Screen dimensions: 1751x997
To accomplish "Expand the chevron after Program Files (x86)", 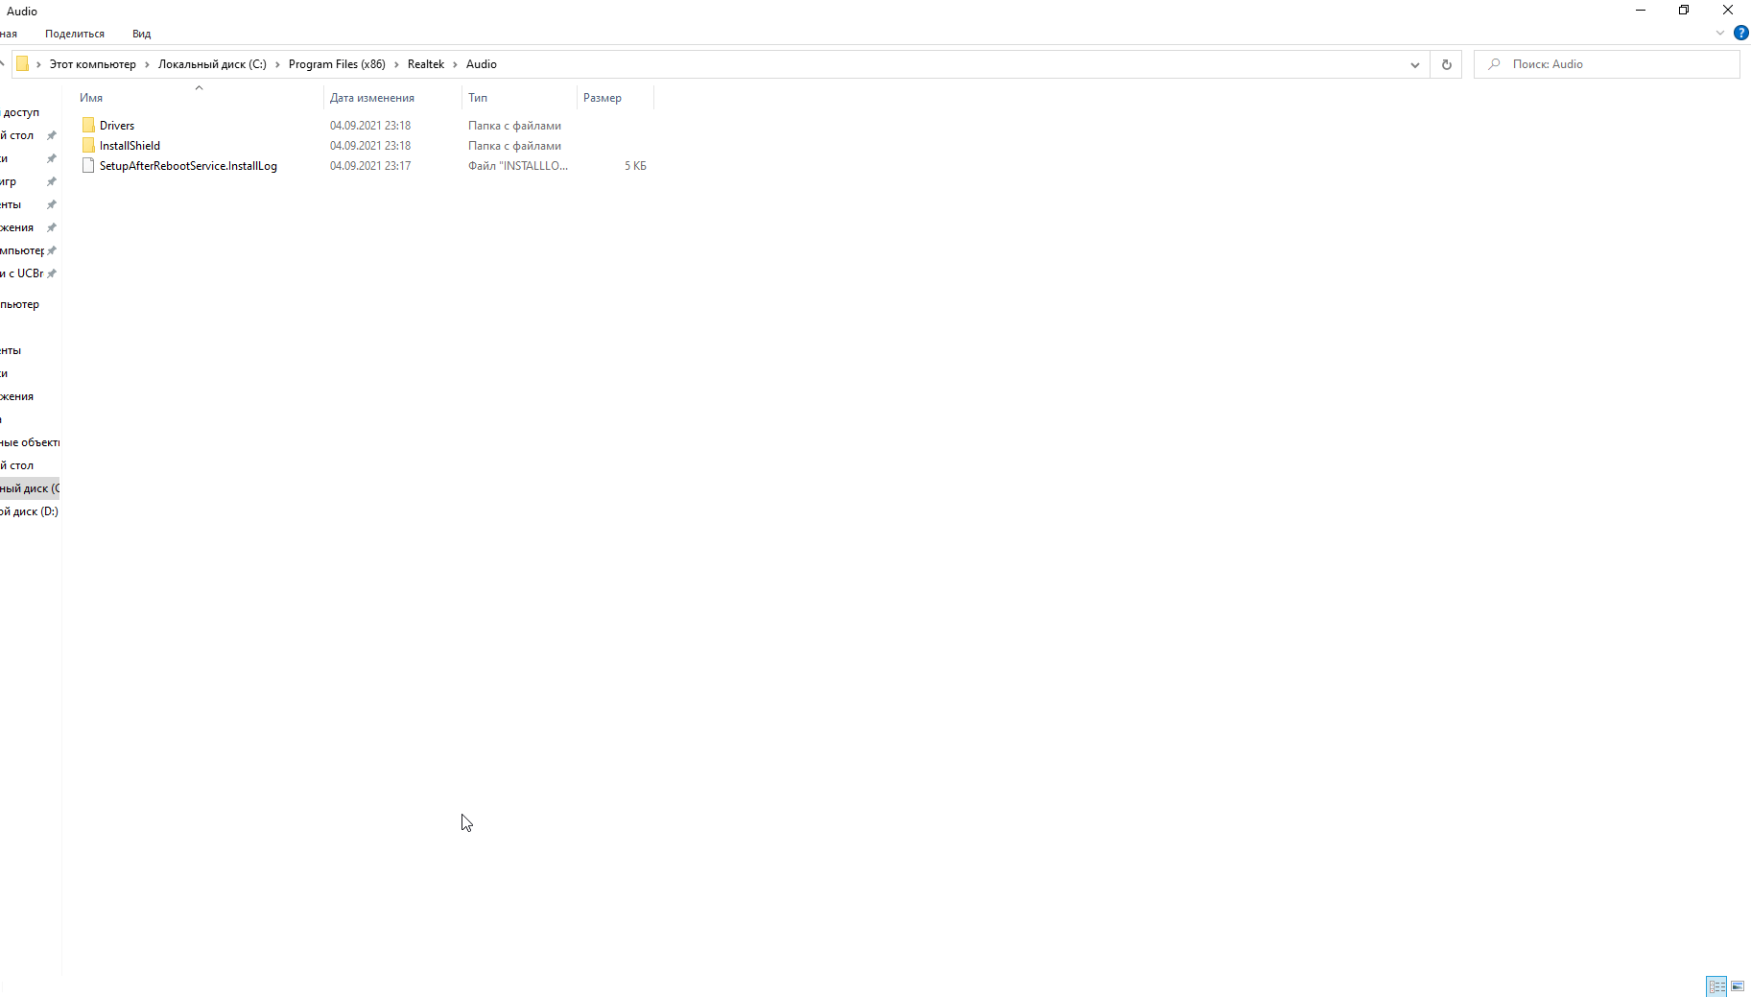I will (396, 64).
